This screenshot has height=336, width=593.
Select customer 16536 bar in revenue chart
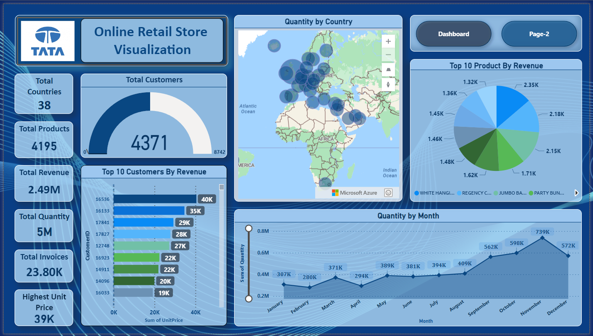tap(154, 199)
